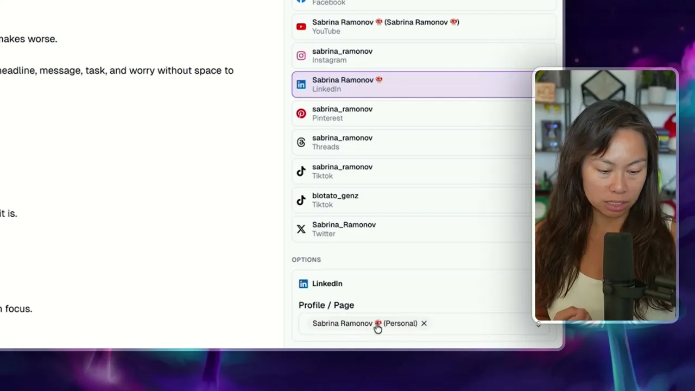The image size is (695, 391).
Task: Click the TikTok icon beside sabrina_ramonov
Action: point(301,171)
